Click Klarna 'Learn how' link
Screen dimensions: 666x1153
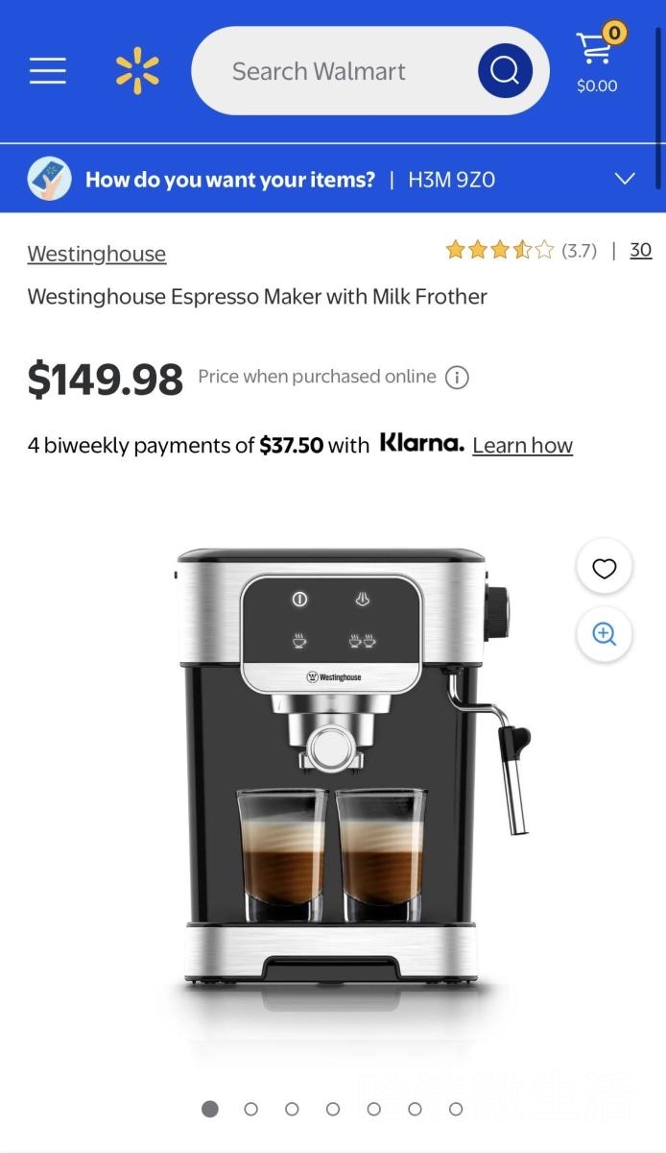522,445
